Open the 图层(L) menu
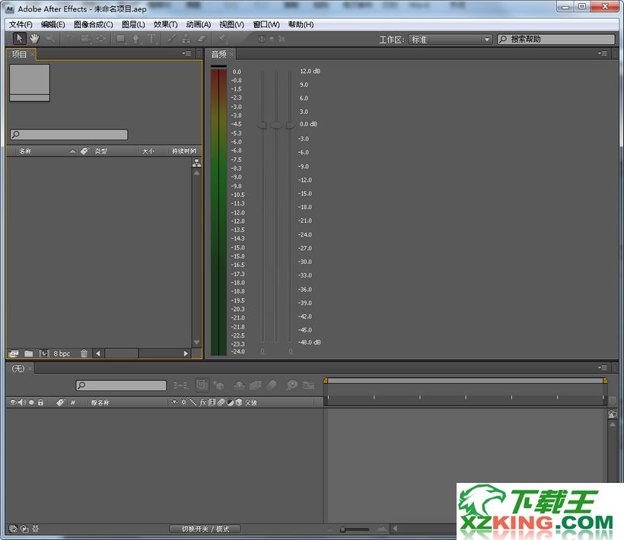 click(133, 24)
